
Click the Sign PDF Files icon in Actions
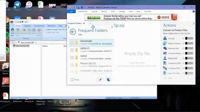[165, 73]
